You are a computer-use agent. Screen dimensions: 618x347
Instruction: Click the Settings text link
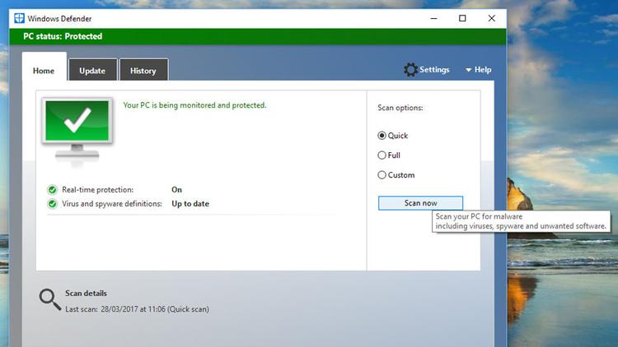pos(434,70)
